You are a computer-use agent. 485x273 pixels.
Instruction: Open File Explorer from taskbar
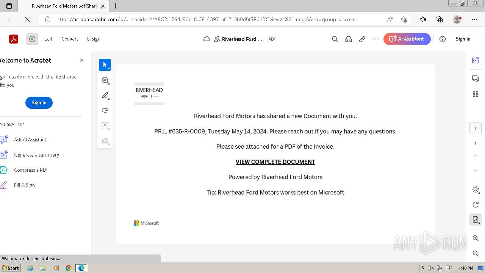tap(43, 268)
